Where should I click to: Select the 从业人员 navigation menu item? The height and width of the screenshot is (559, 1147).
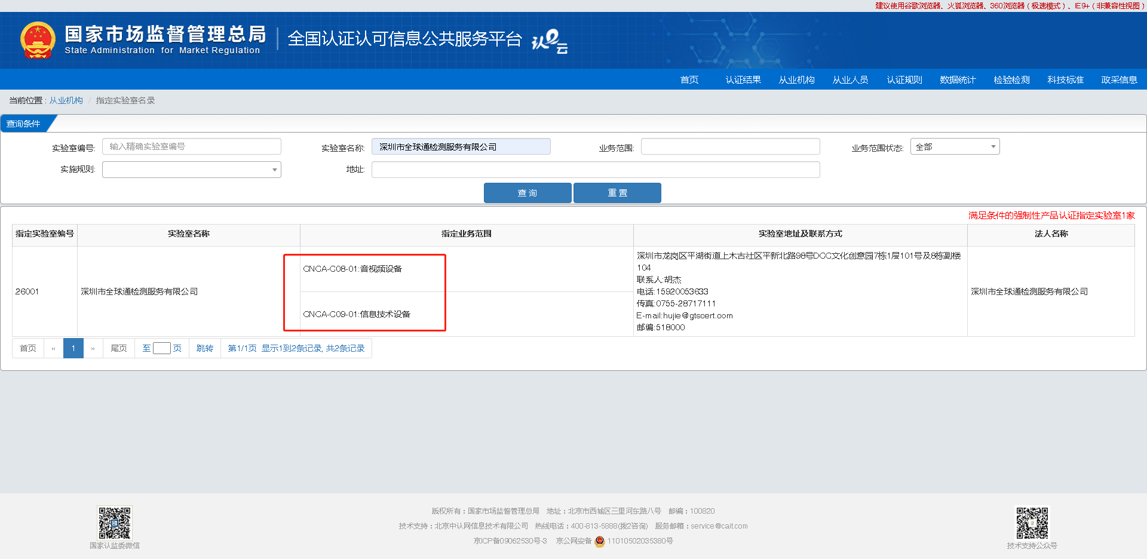850,79
